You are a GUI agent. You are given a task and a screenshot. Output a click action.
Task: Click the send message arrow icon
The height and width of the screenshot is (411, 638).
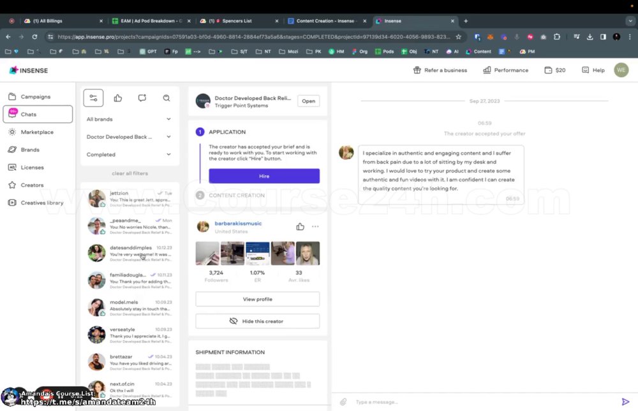(625, 401)
